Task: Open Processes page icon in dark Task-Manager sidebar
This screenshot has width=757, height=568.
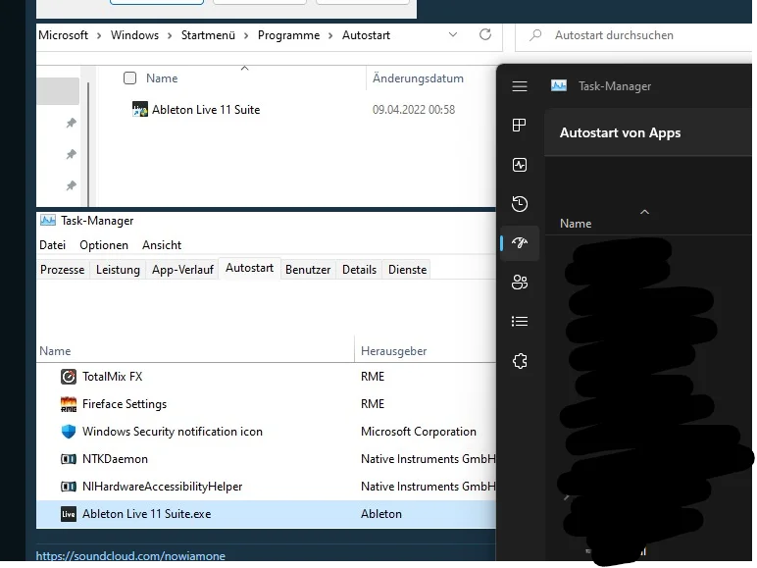Action: pyautogui.click(x=520, y=126)
